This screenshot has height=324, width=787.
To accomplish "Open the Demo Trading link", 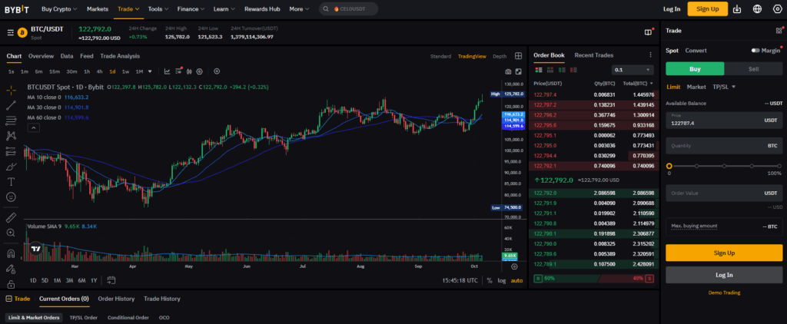I will point(724,293).
